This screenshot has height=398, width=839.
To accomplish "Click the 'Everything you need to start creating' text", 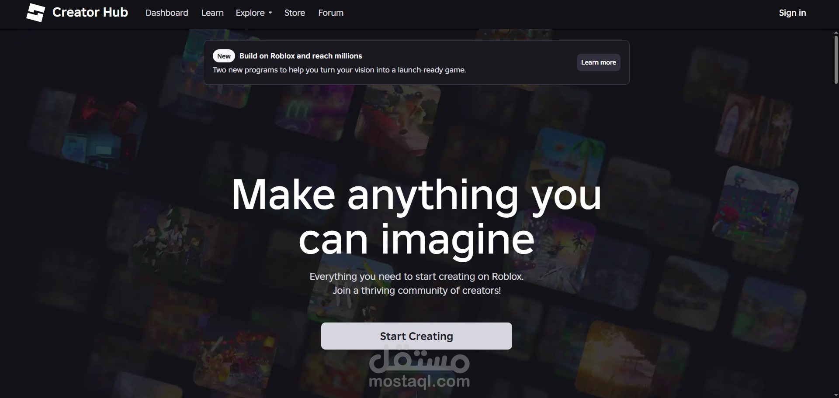I will 416,276.
